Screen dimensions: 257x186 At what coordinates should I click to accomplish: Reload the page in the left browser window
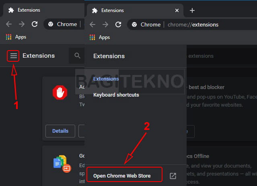(35, 24)
